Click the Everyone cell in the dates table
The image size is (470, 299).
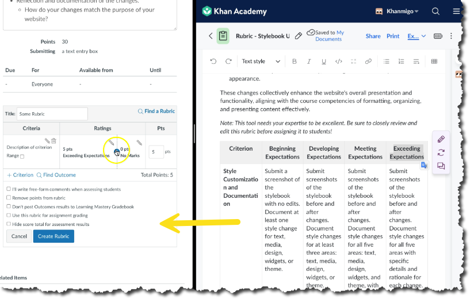pos(42,84)
